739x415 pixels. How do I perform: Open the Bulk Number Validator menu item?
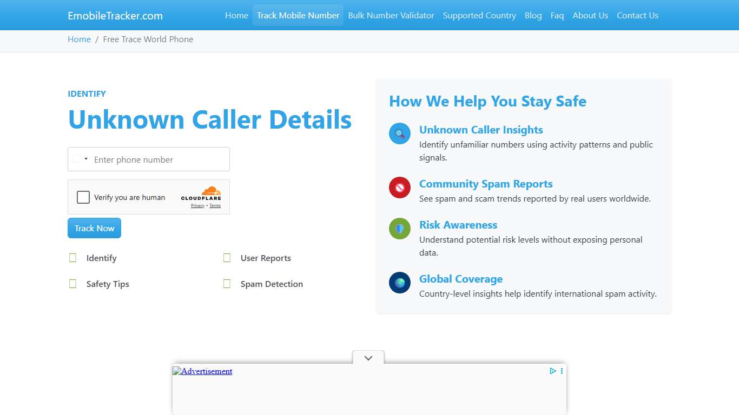(391, 16)
